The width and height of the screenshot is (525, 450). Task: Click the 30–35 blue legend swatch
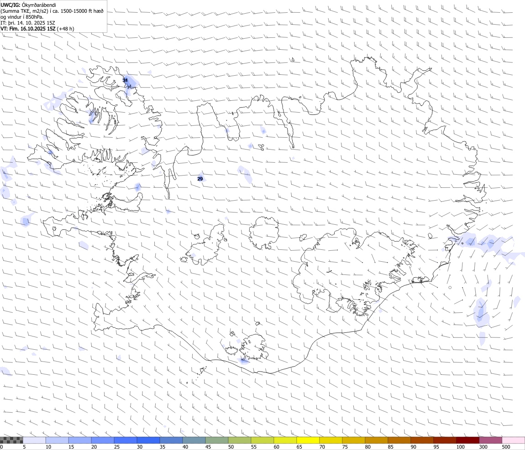point(148,440)
